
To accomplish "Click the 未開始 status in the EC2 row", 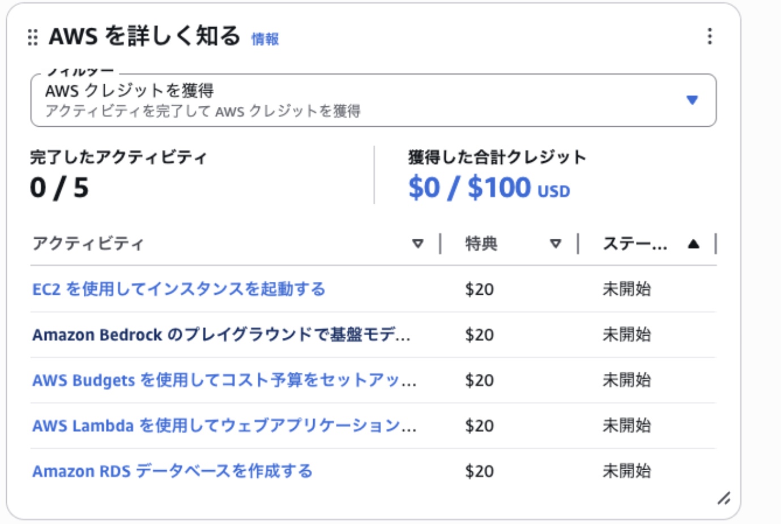I will pyautogui.click(x=626, y=289).
